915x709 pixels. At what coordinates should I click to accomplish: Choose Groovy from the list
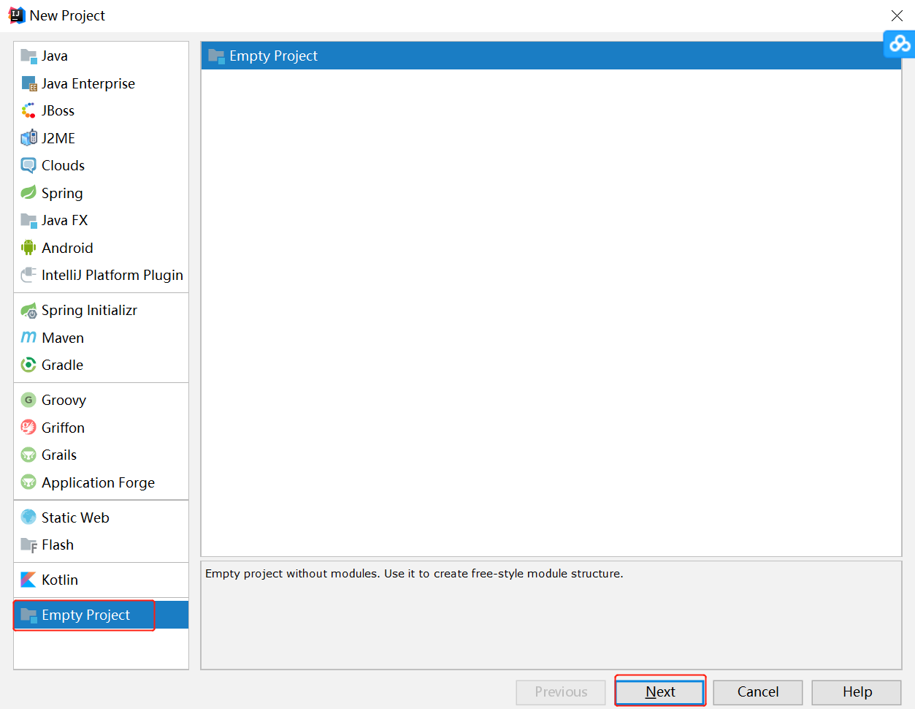pos(101,400)
